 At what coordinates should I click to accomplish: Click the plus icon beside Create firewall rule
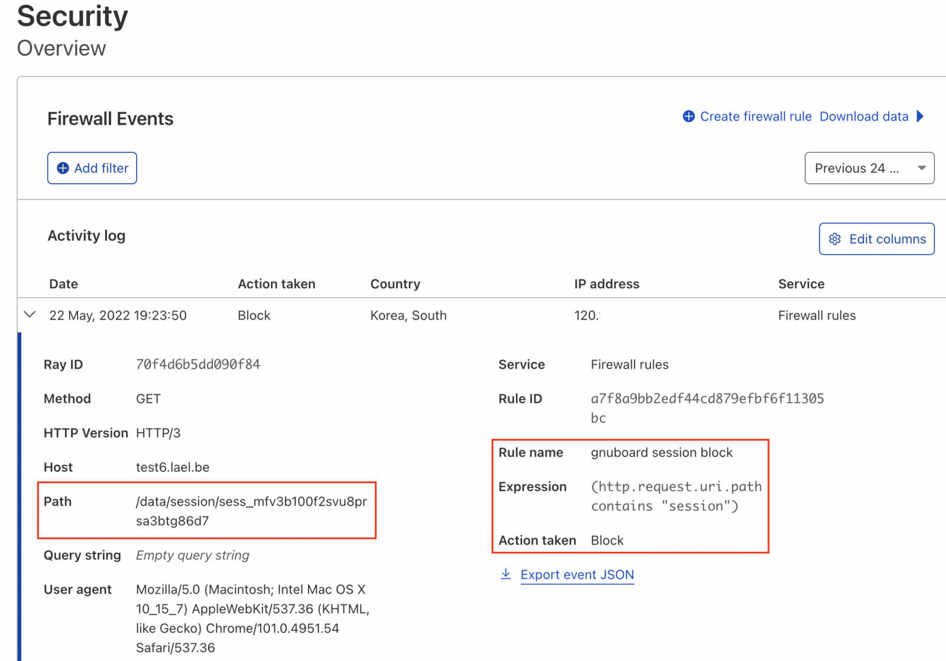pyautogui.click(x=689, y=116)
